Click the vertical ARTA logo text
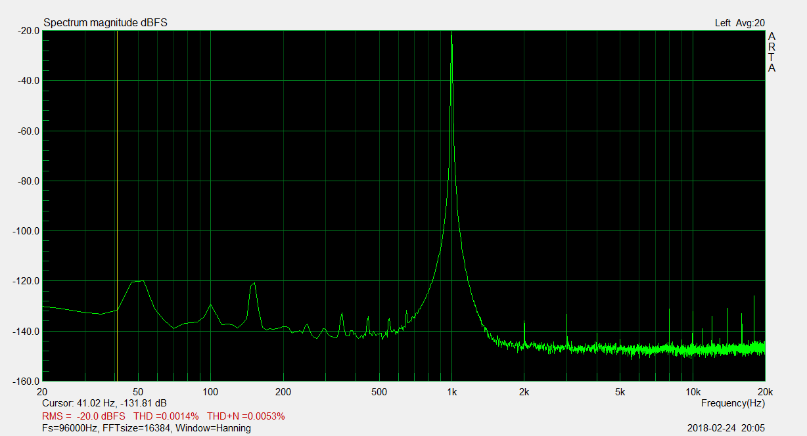Viewport: 807px width, 436px height. point(772,52)
